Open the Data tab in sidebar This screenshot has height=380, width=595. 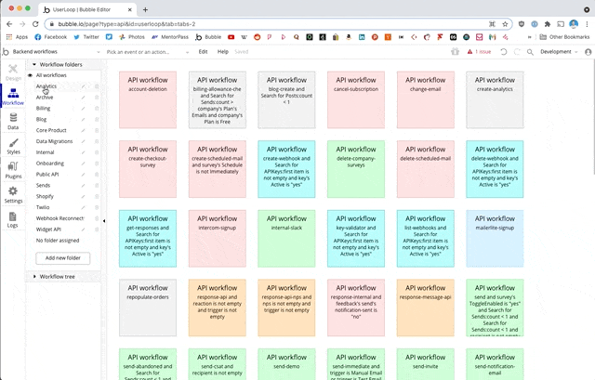click(13, 122)
